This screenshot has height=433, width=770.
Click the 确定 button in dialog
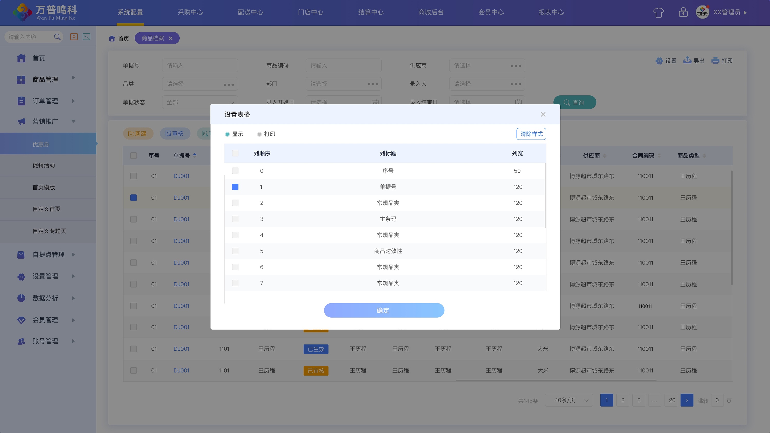(384, 310)
